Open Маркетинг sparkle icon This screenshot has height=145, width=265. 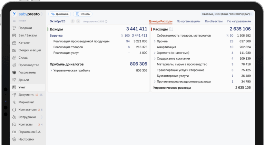tap(14, 102)
